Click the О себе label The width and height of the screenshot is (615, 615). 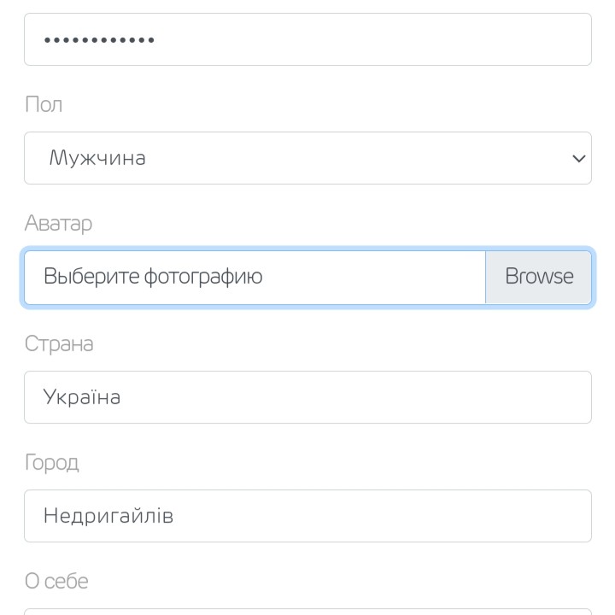(x=56, y=582)
